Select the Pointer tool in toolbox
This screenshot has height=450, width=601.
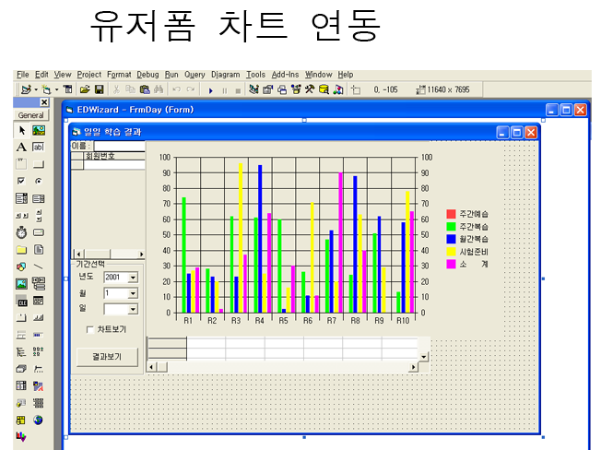[x=21, y=131]
